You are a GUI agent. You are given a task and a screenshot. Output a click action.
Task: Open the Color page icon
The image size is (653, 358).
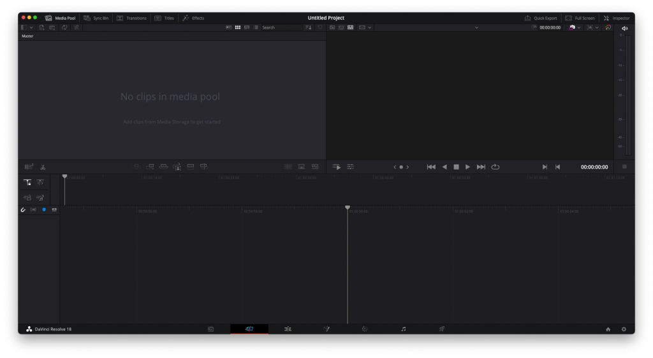[365, 329]
